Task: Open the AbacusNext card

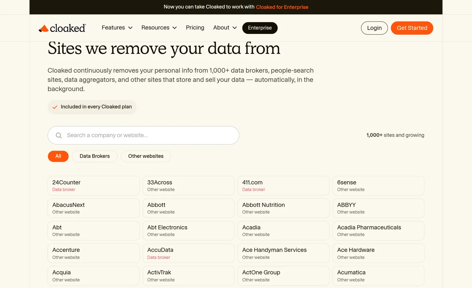Action: pos(94,208)
